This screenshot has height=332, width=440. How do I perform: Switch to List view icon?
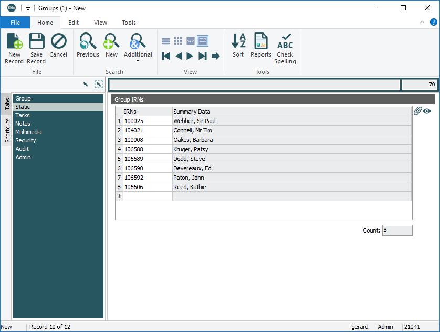click(x=166, y=41)
